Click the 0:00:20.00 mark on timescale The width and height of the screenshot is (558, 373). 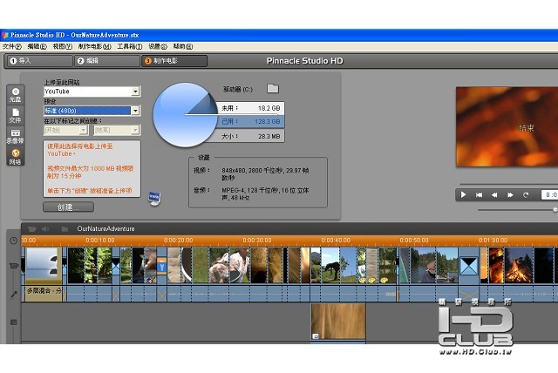(178, 241)
